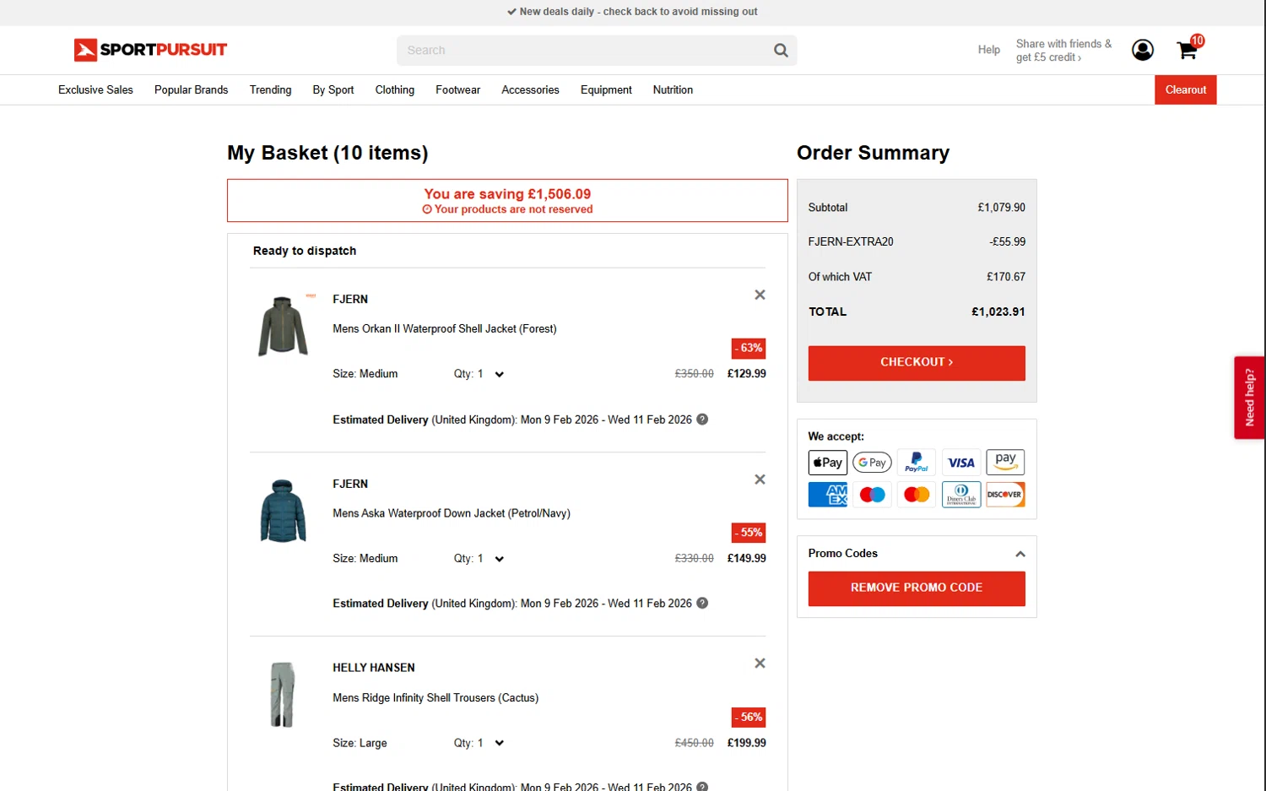1266x791 pixels.
Task: Open Accessories menu
Action: click(x=530, y=89)
